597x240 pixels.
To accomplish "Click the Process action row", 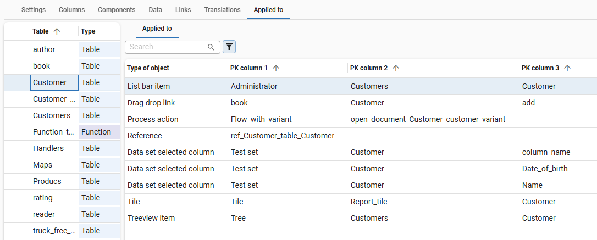I will (153, 119).
